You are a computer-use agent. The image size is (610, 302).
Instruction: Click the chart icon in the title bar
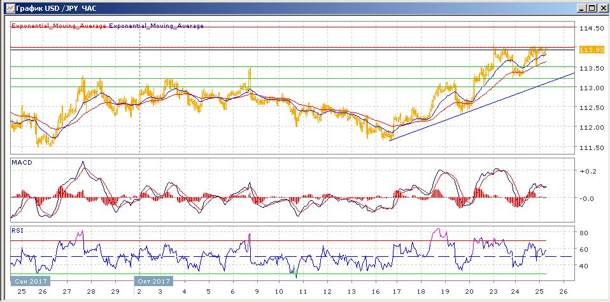pyautogui.click(x=6, y=8)
